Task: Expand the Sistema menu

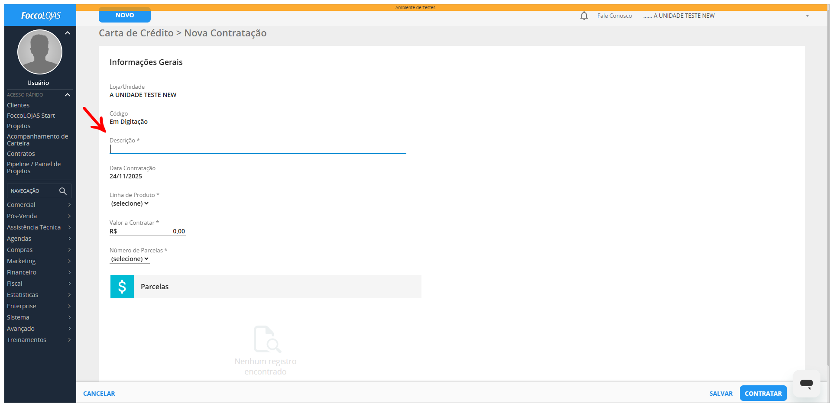Action: [39, 317]
